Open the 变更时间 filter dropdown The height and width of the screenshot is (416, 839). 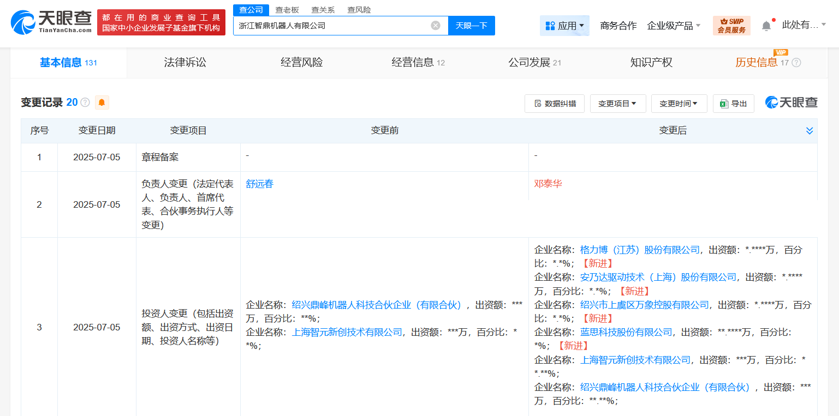point(679,104)
